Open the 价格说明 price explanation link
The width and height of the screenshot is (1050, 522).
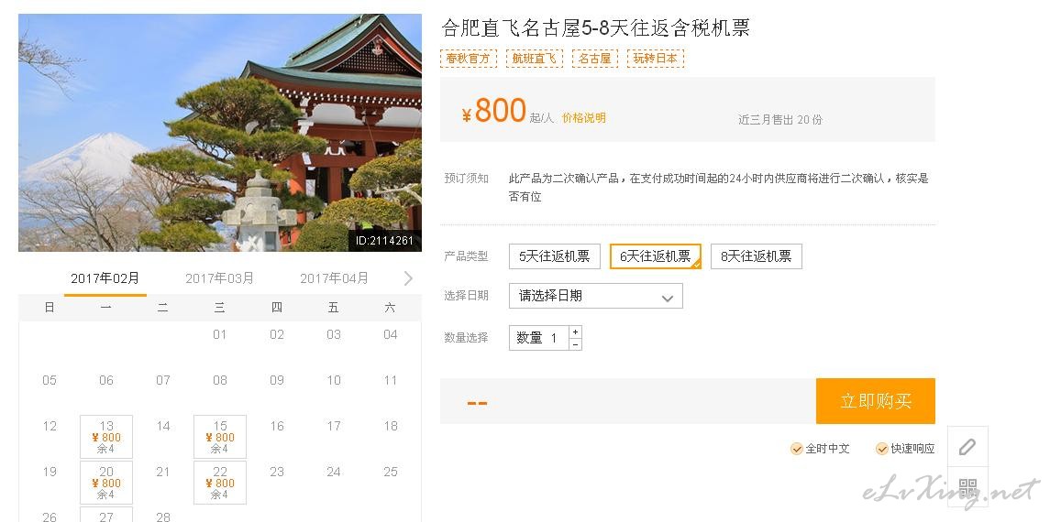pos(583,118)
